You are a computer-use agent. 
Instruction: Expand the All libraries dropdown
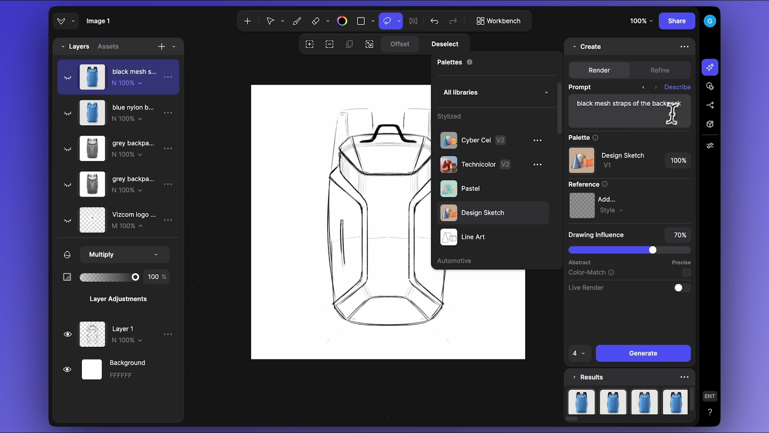click(496, 92)
